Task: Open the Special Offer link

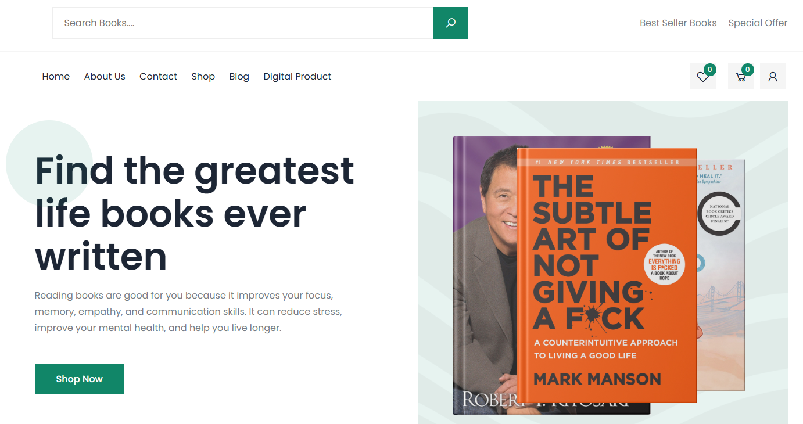Action: pos(758,23)
